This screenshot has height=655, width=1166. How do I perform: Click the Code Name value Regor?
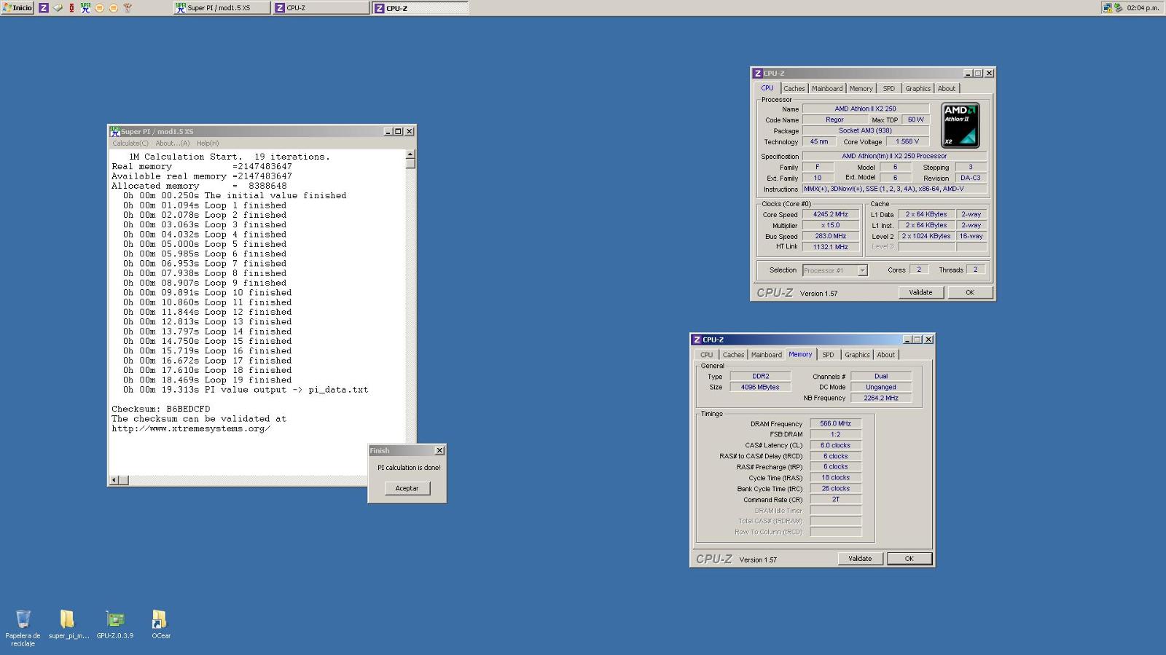(x=835, y=119)
